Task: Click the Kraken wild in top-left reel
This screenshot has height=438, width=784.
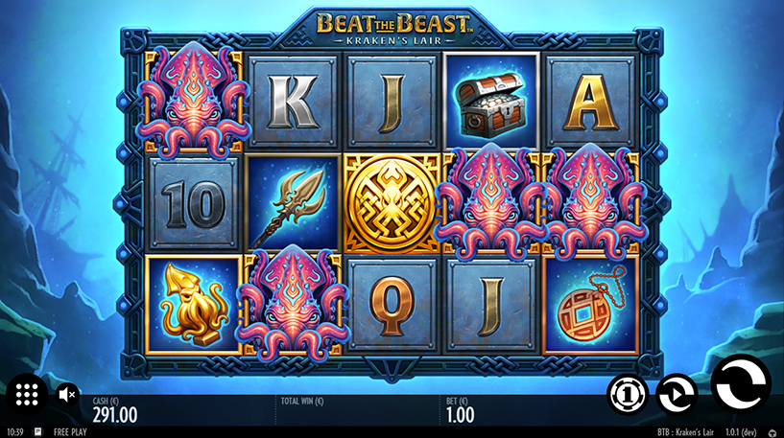Action: click(194, 100)
